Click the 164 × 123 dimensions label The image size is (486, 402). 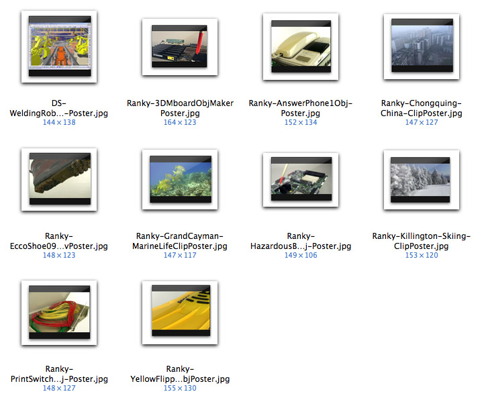point(180,122)
